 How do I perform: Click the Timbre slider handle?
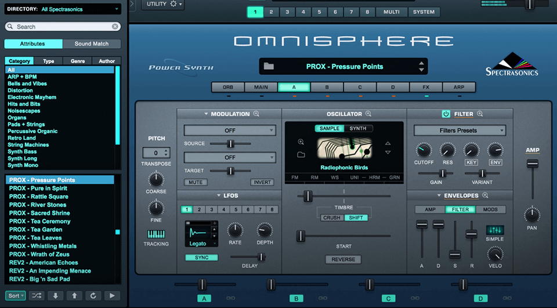point(308,196)
